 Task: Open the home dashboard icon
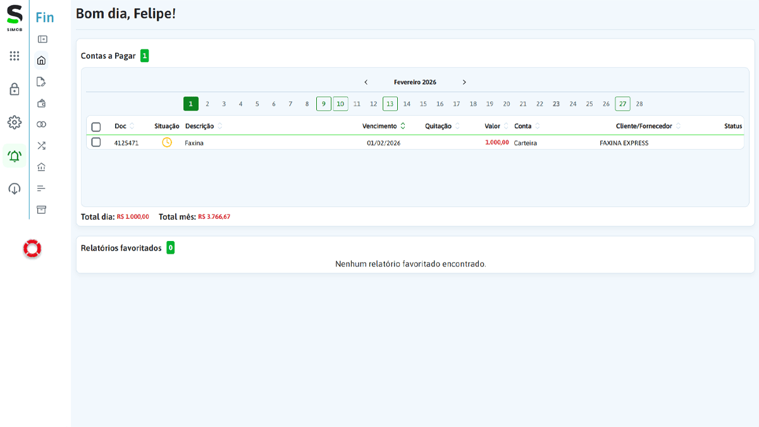click(41, 59)
